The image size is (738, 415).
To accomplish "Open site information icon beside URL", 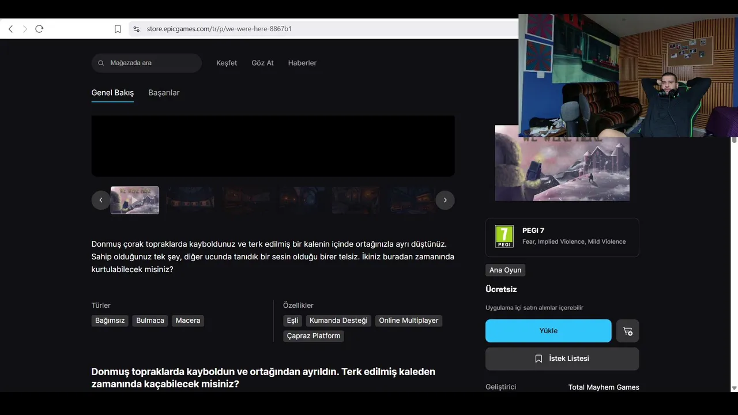I will click(136, 29).
